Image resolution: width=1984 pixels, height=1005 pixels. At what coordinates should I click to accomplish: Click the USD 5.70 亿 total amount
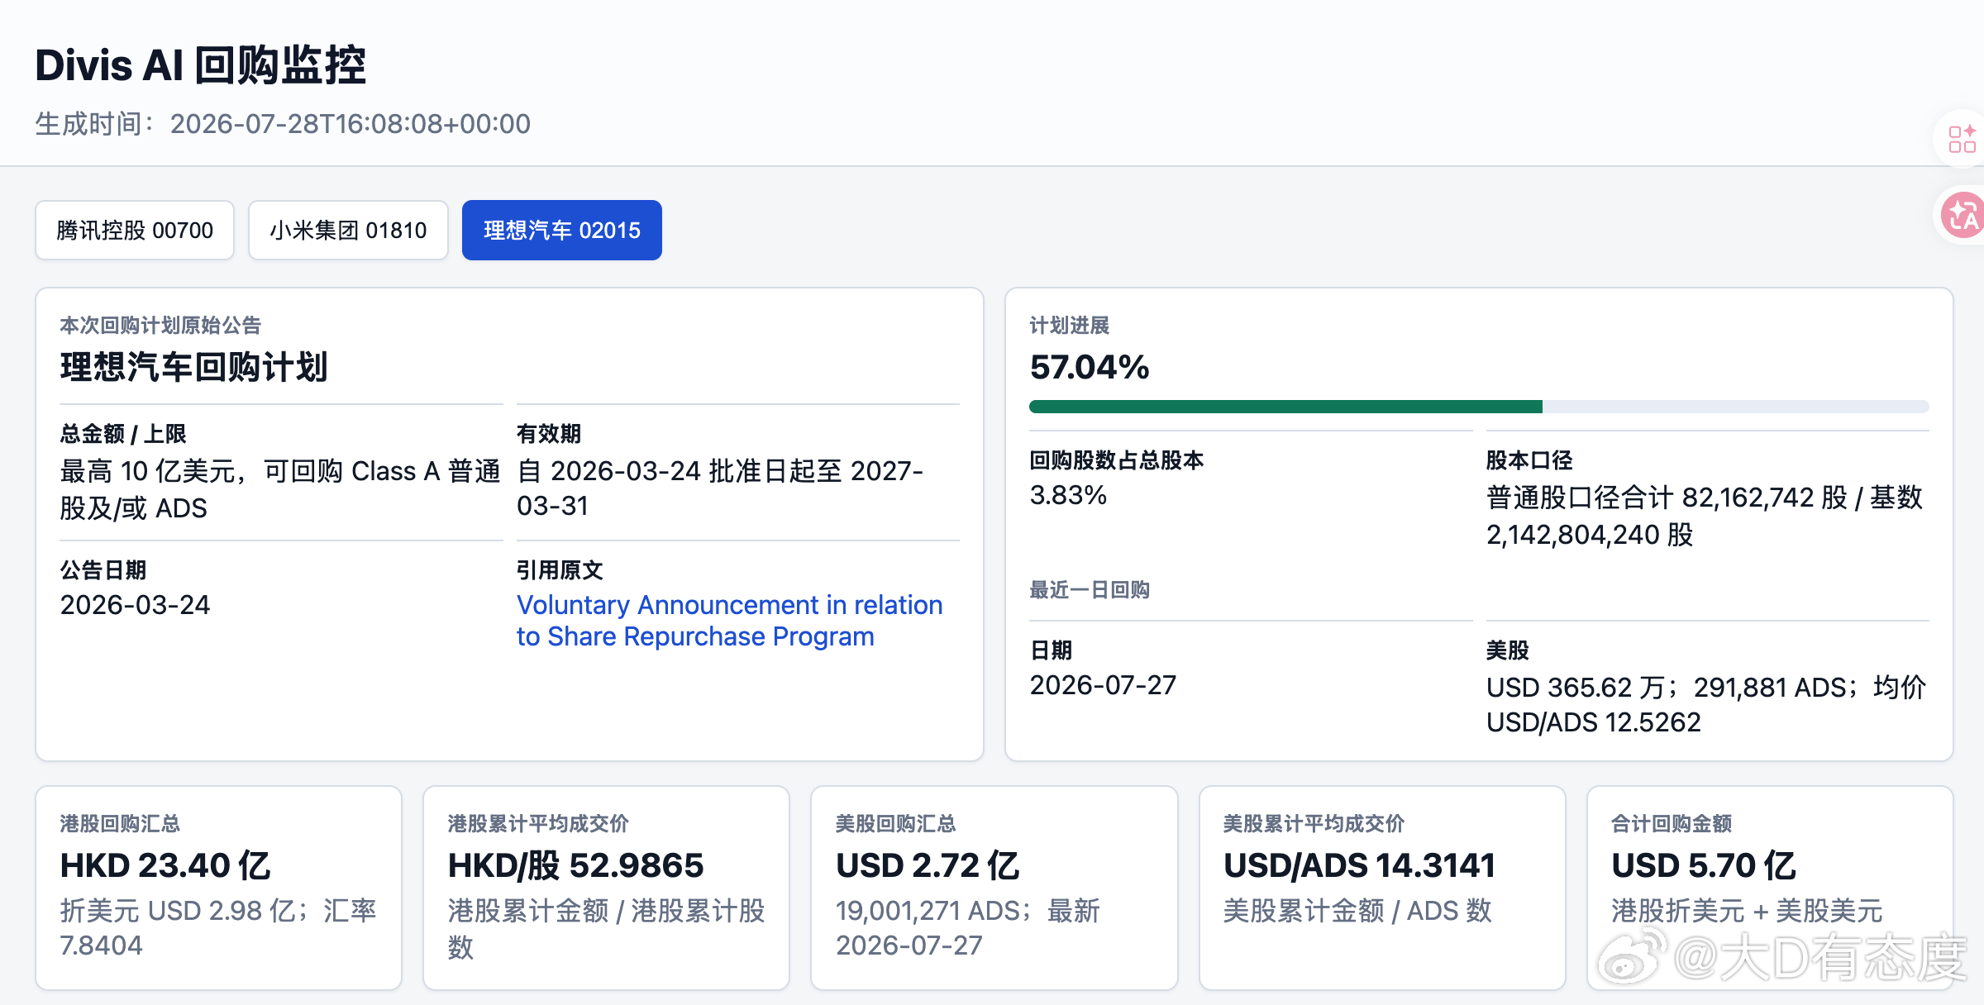pos(1703,865)
